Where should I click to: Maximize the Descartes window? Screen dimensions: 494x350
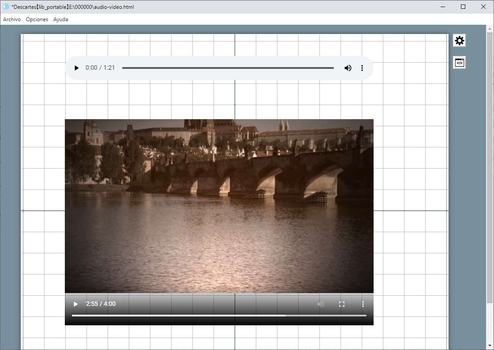pos(463,7)
